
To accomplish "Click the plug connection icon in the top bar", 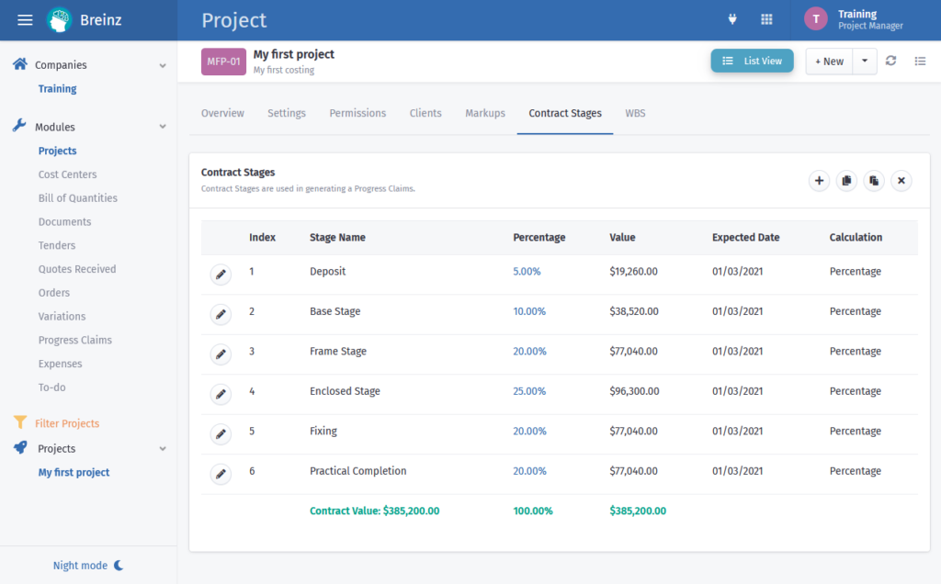I will [733, 19].
